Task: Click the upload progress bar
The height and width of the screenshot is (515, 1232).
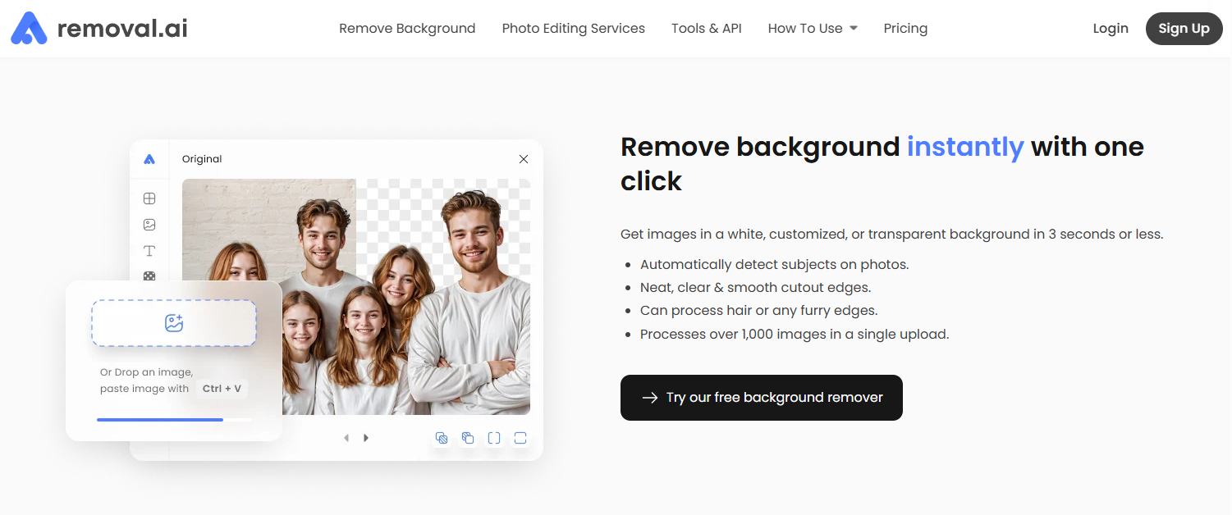Action: point(174,420)
